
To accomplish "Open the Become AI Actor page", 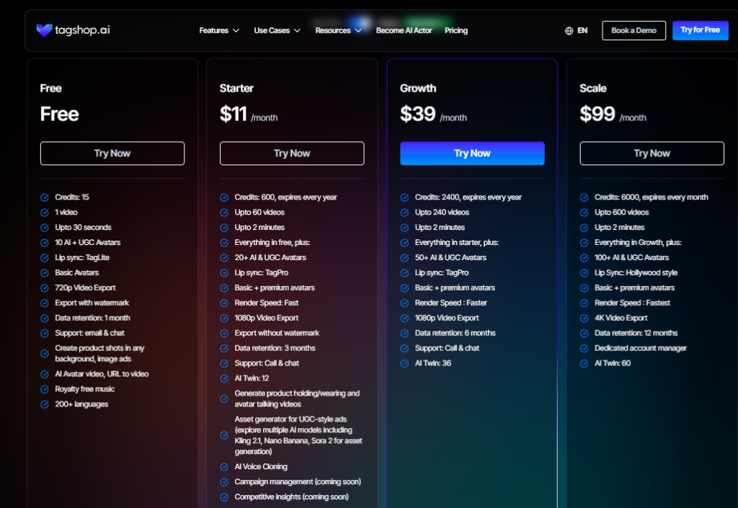I will (404, 31).
